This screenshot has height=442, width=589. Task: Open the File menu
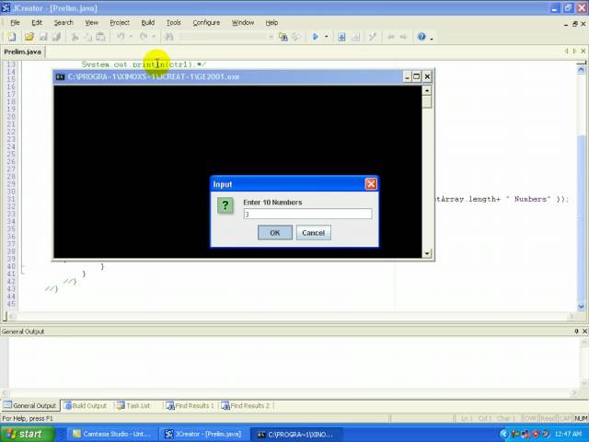tap(15, 22)
